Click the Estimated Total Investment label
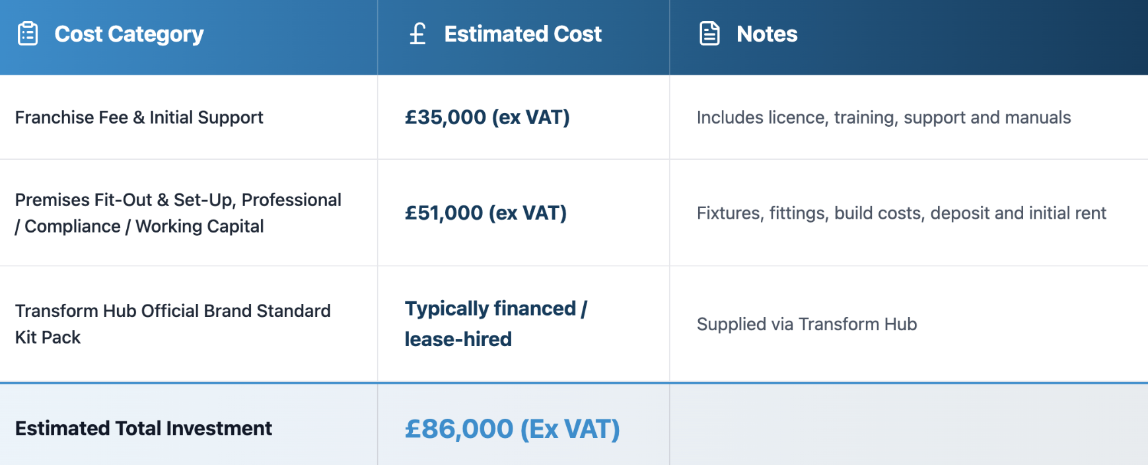Viewport: 1148px width, 465px height. (143, 428)
